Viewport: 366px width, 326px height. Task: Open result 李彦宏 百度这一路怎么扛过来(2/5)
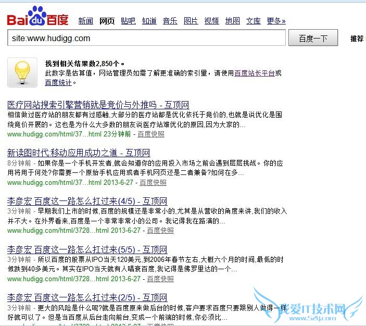[x=87, y=297]
